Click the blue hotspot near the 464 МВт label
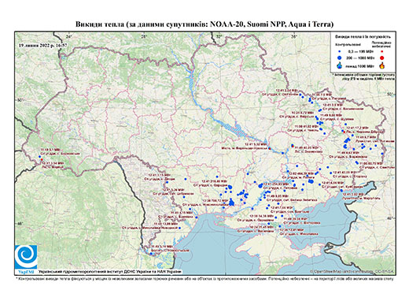This screenshot has height=290, width=409. coord(311,181)
